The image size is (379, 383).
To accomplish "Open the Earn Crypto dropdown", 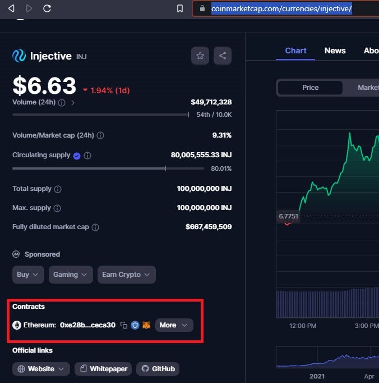I will pyautogui.click(x=127, y=275).
